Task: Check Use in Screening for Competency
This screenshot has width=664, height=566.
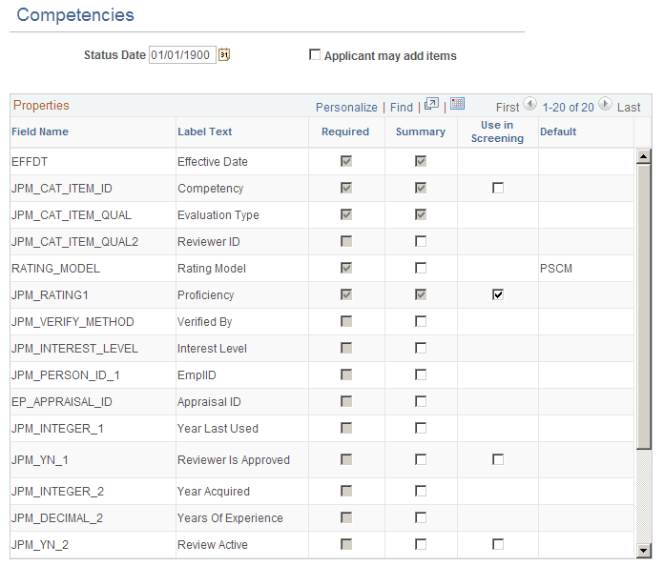Action: click(x=498, y=188)
